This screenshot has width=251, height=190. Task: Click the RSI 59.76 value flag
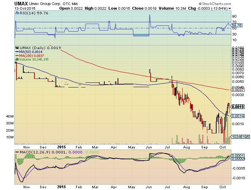pos(237,25)
